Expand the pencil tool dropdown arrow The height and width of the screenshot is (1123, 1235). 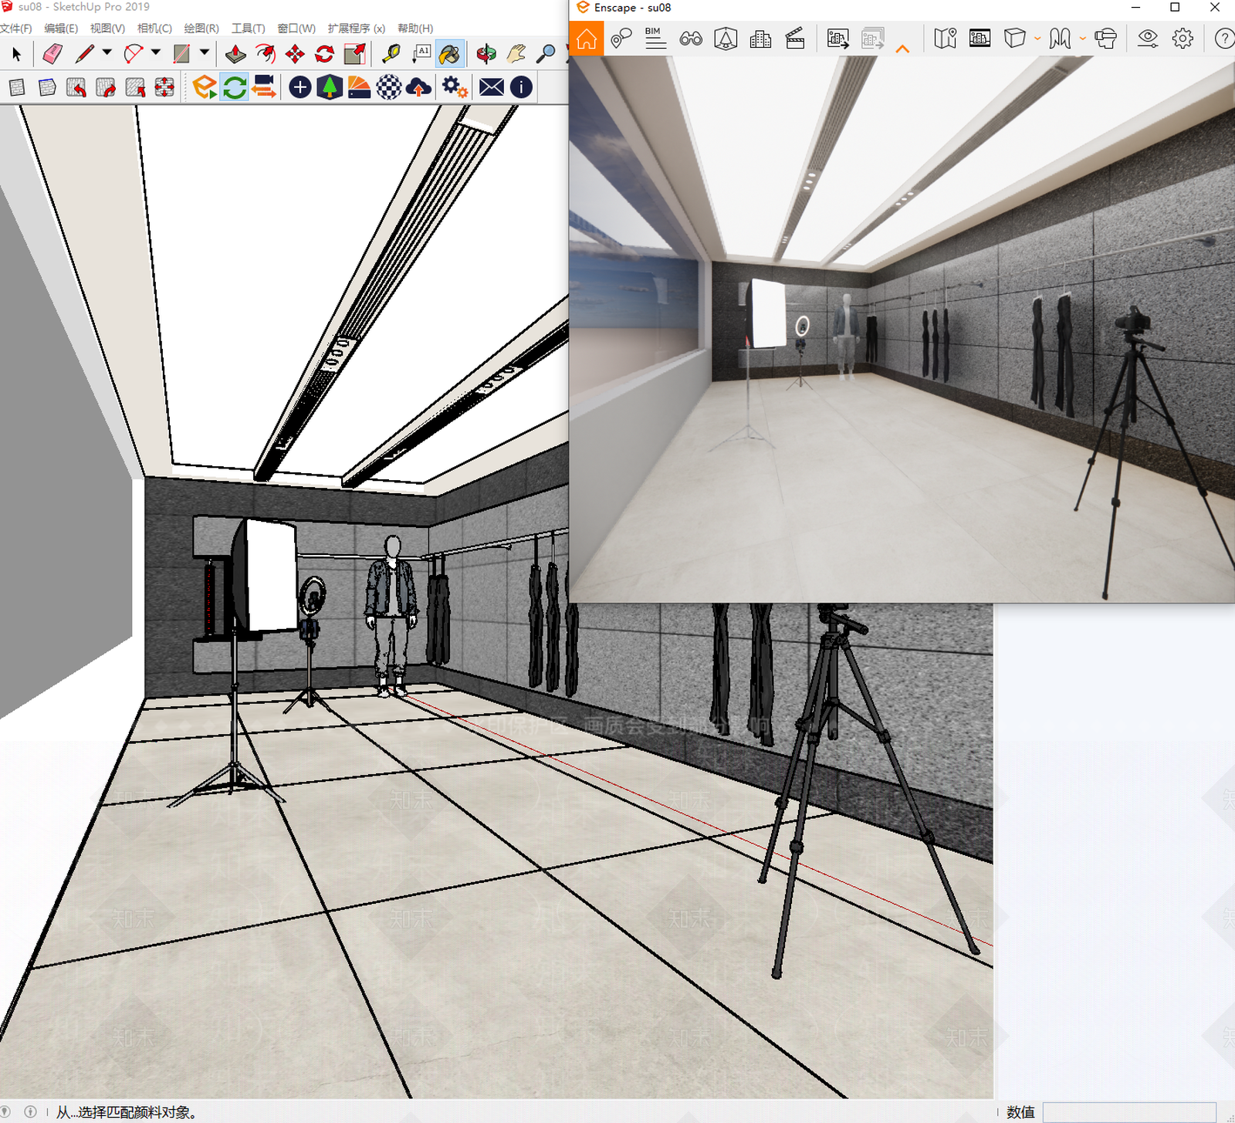pyautogui.click(x=107, y=52)
